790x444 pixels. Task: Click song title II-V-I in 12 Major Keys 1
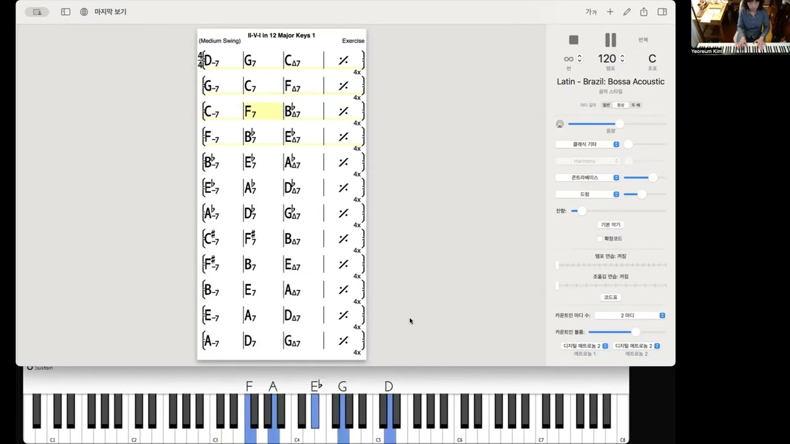(281, 35)
